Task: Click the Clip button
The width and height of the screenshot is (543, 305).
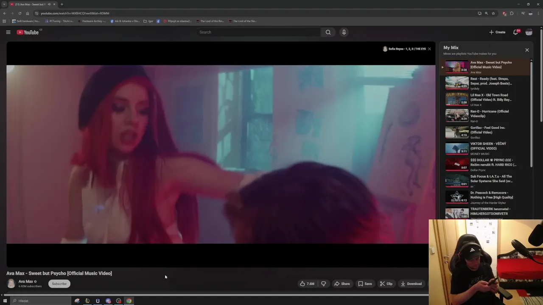Action: 386,284
